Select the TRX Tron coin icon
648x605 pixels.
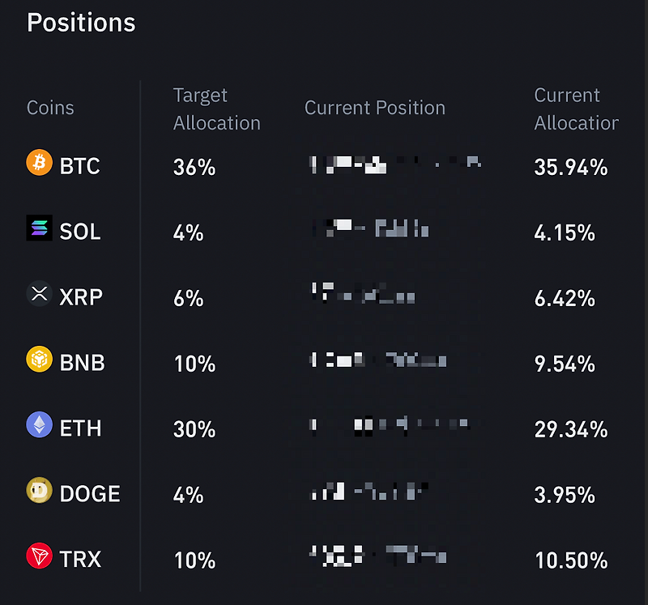click(38, 557)
